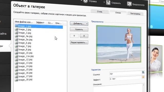Image resolution: width=164 pixels, height=92 pixels.
Task: Select Image_5a.jpg in the list
Action: 25,40
